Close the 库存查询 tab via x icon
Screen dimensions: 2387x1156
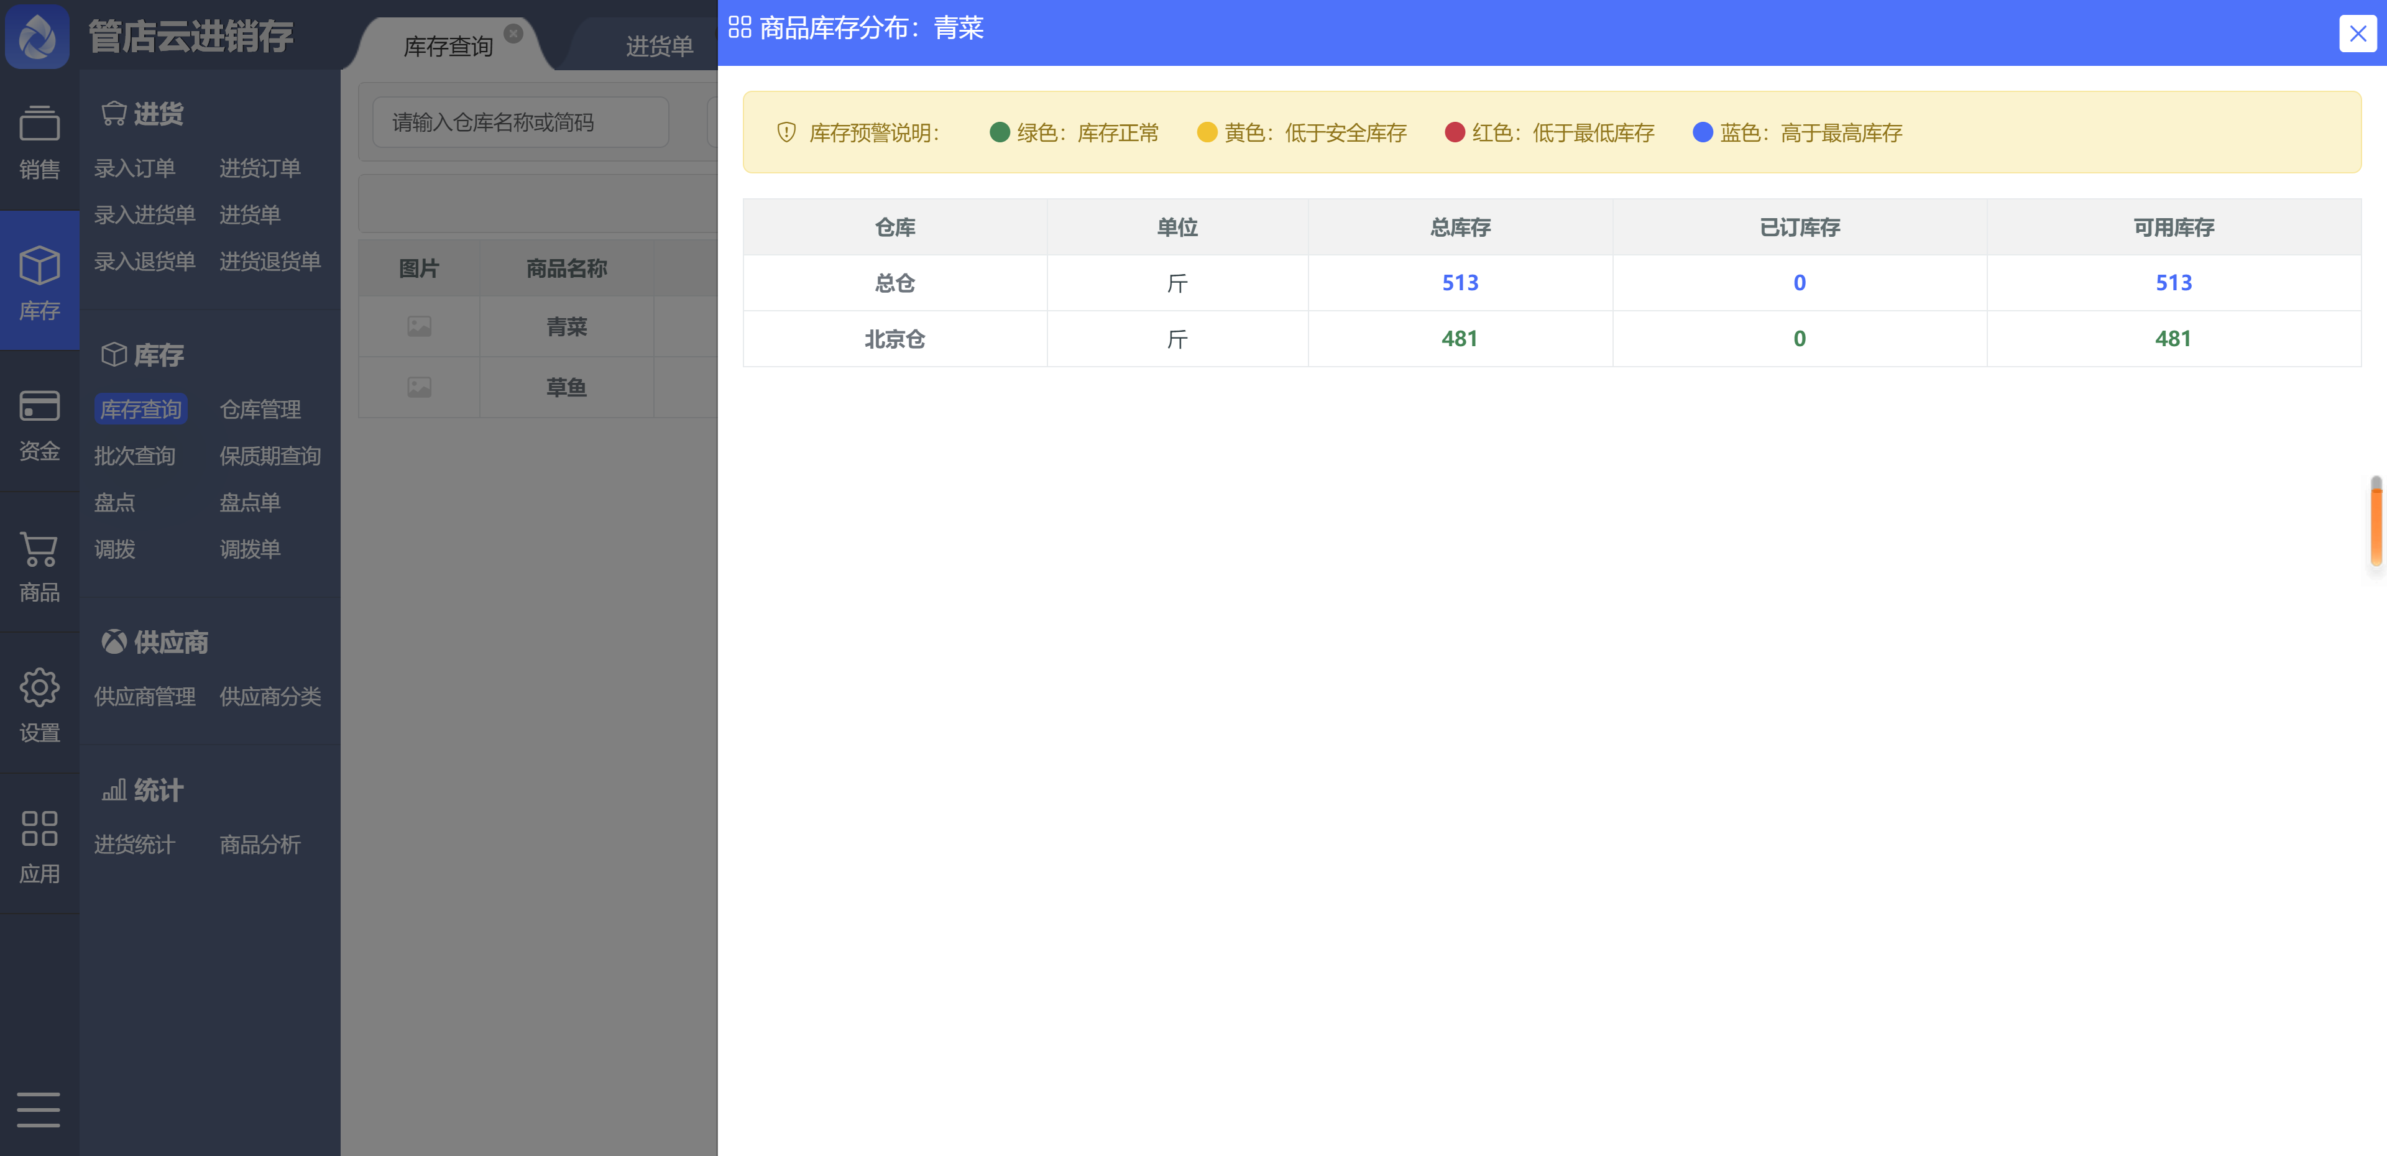pos(513,34)
